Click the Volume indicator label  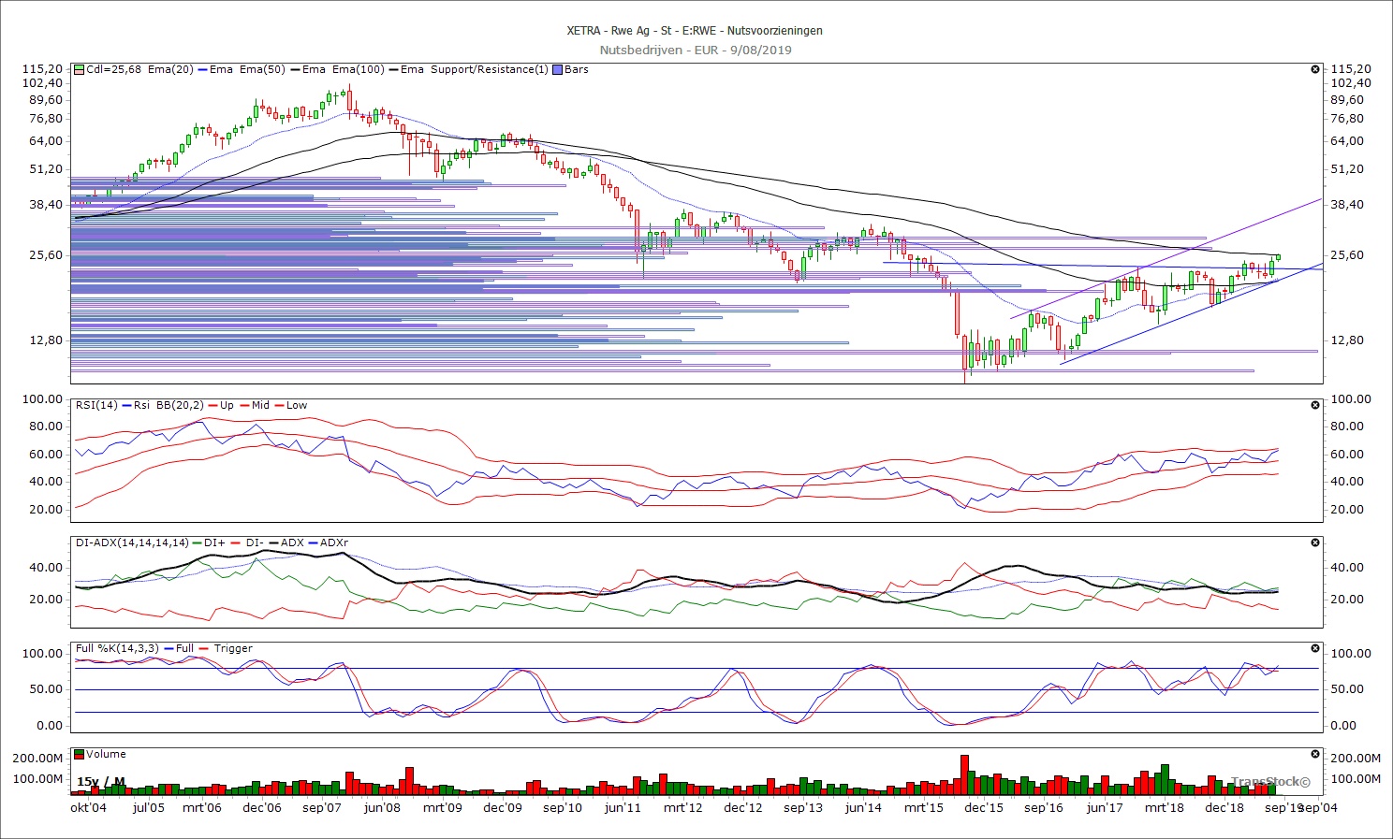[x=106, y=754]
